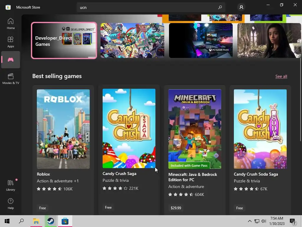This screenshot has height=227, width=302.
Task: Click Minecraft 604K star rating
Action: [x=186, y=194]
